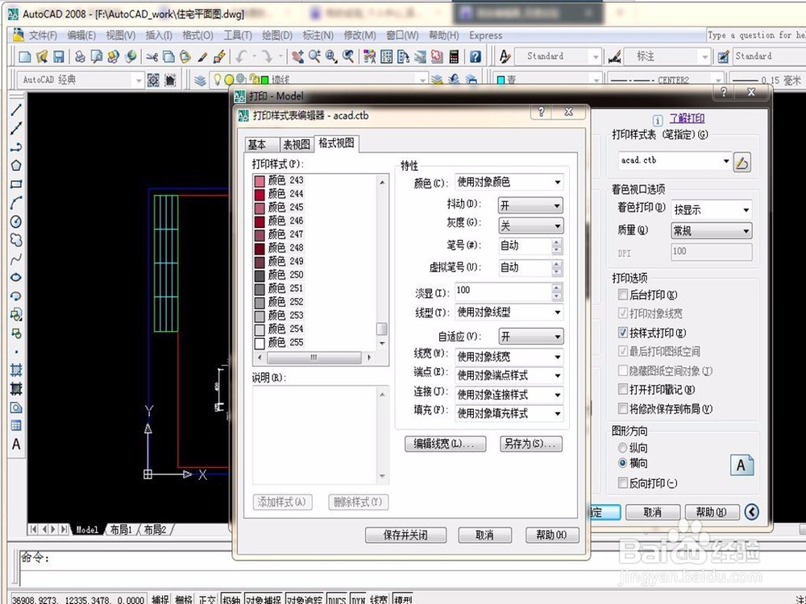The height and width of the screenshot is (604, 806).
Task: Click the Workspace settings gear icon
Action: [153, 80]
